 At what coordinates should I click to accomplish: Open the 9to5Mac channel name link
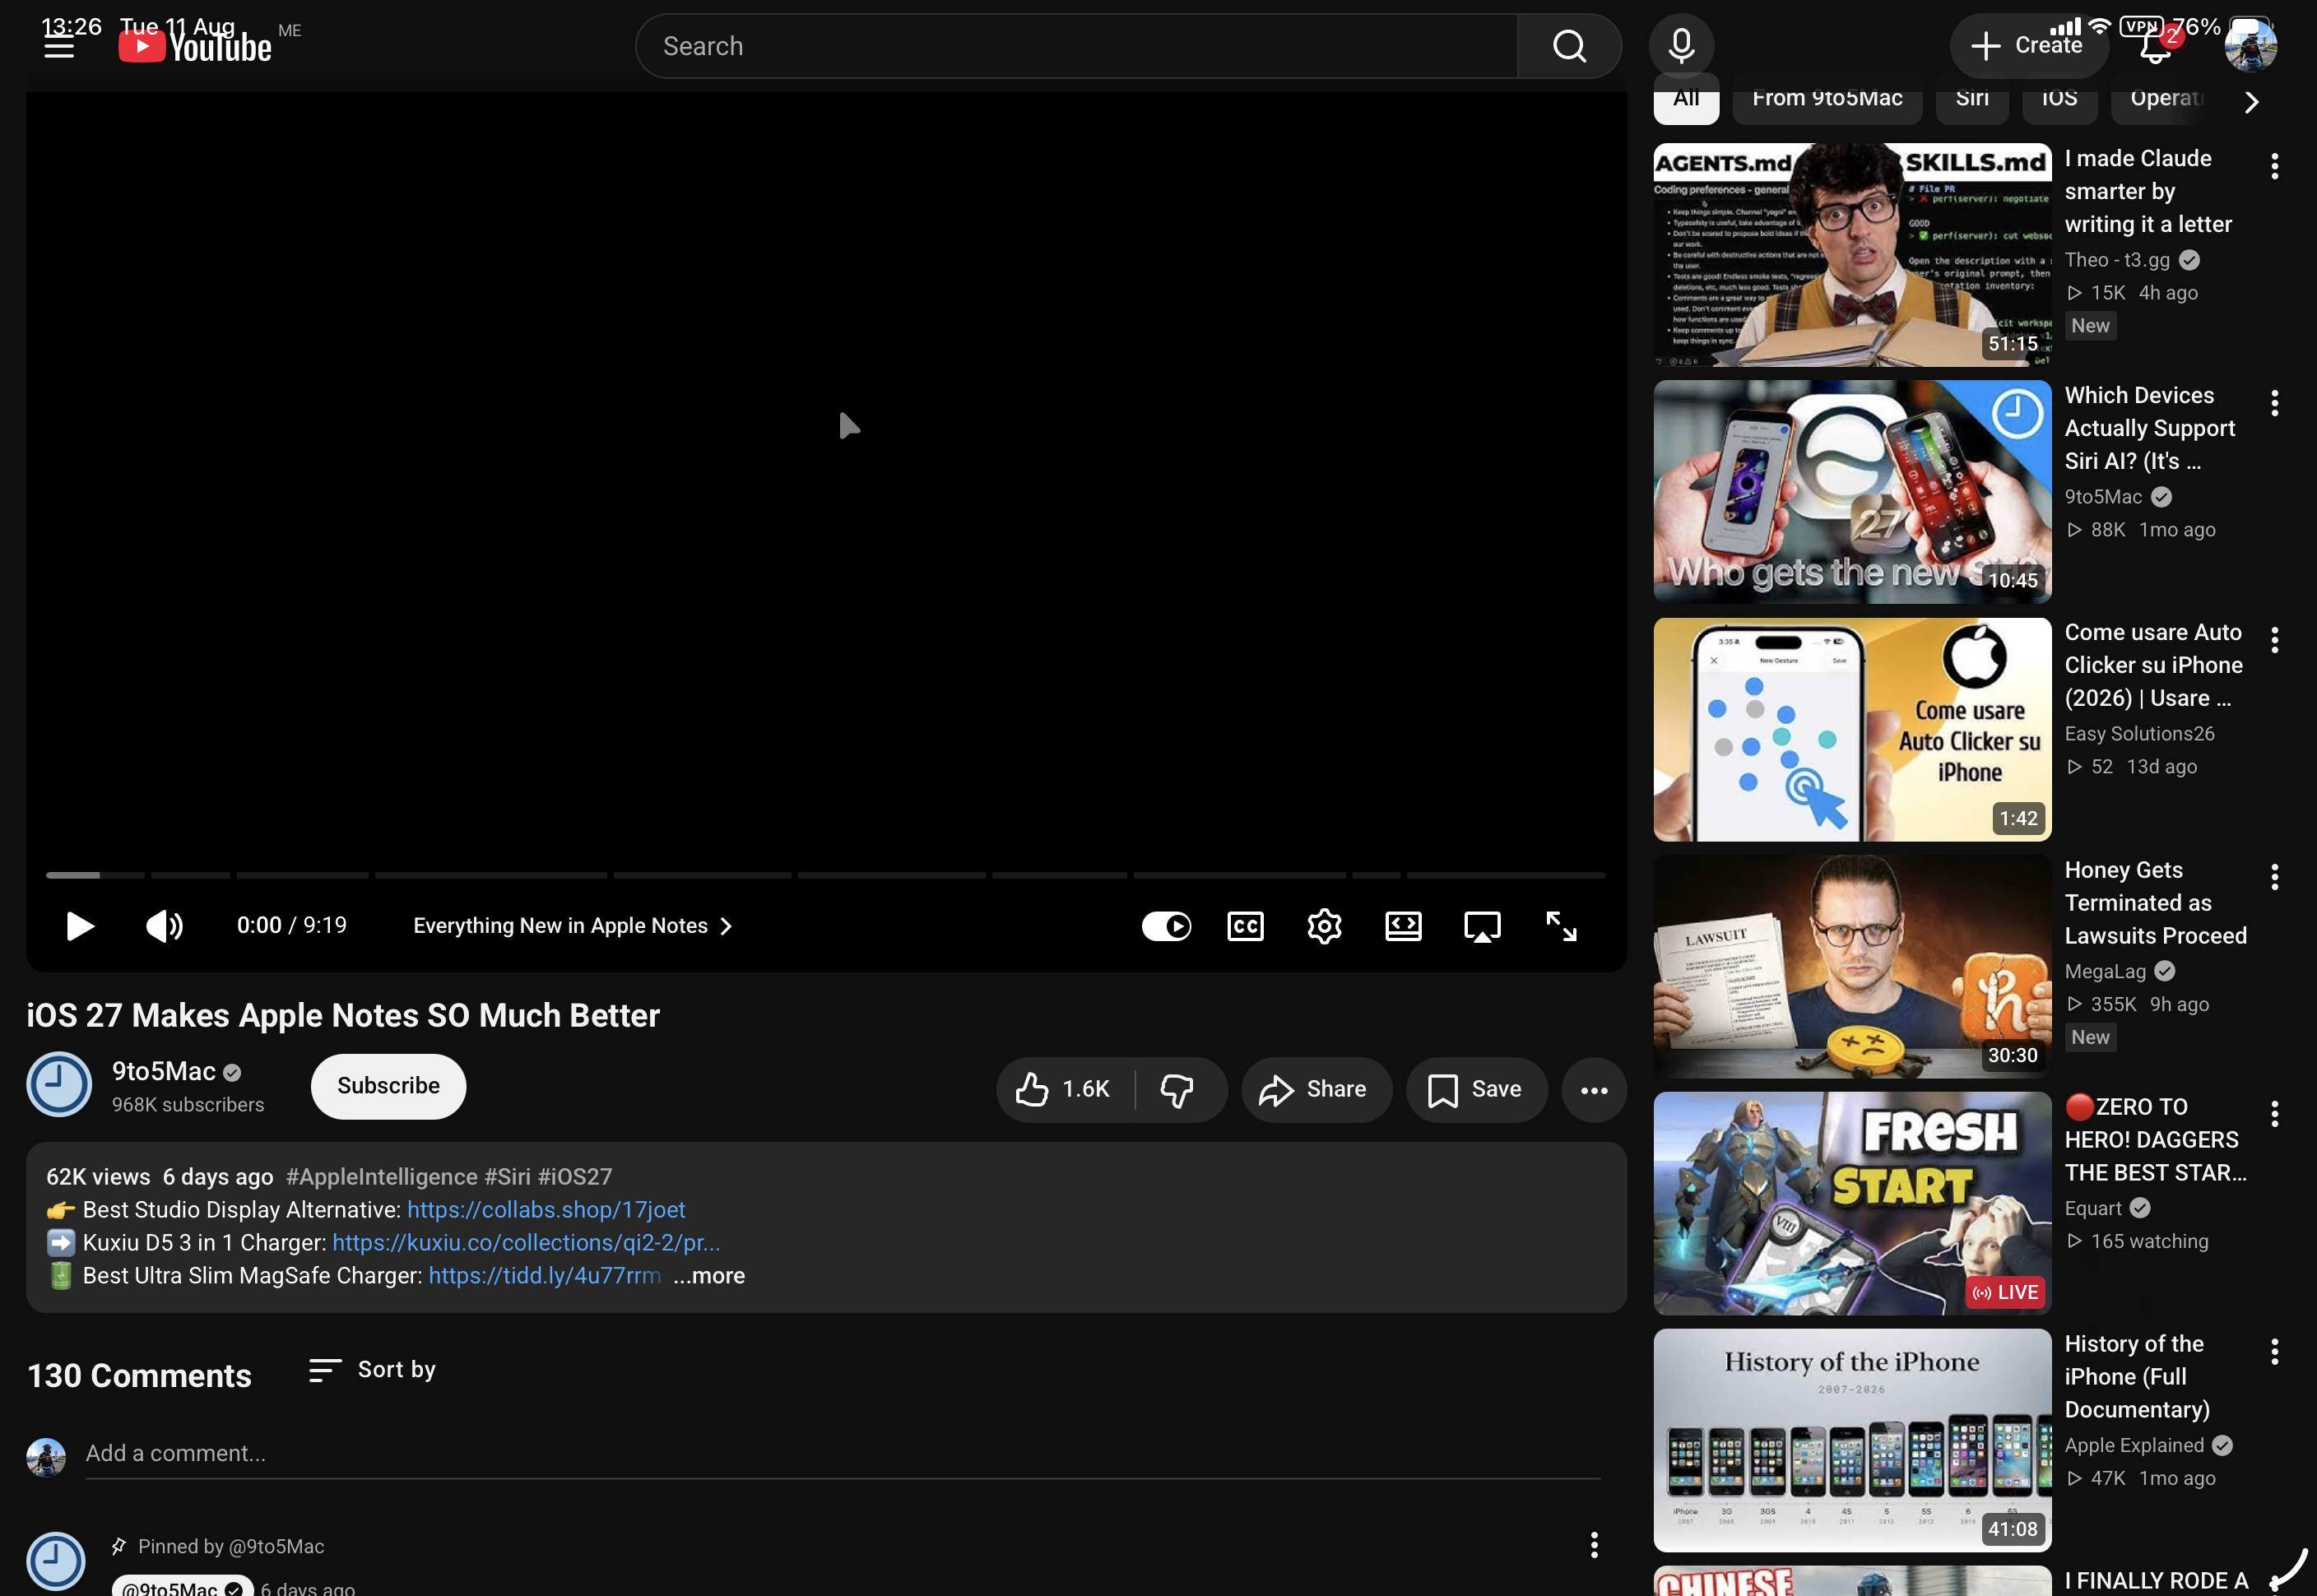click(164, 1071)
